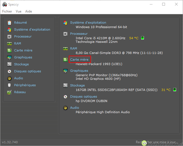The width and height of the screenshot is (183, 146).
Task: Click Graphiques heading in summary panel
Action: coord(79,71)
